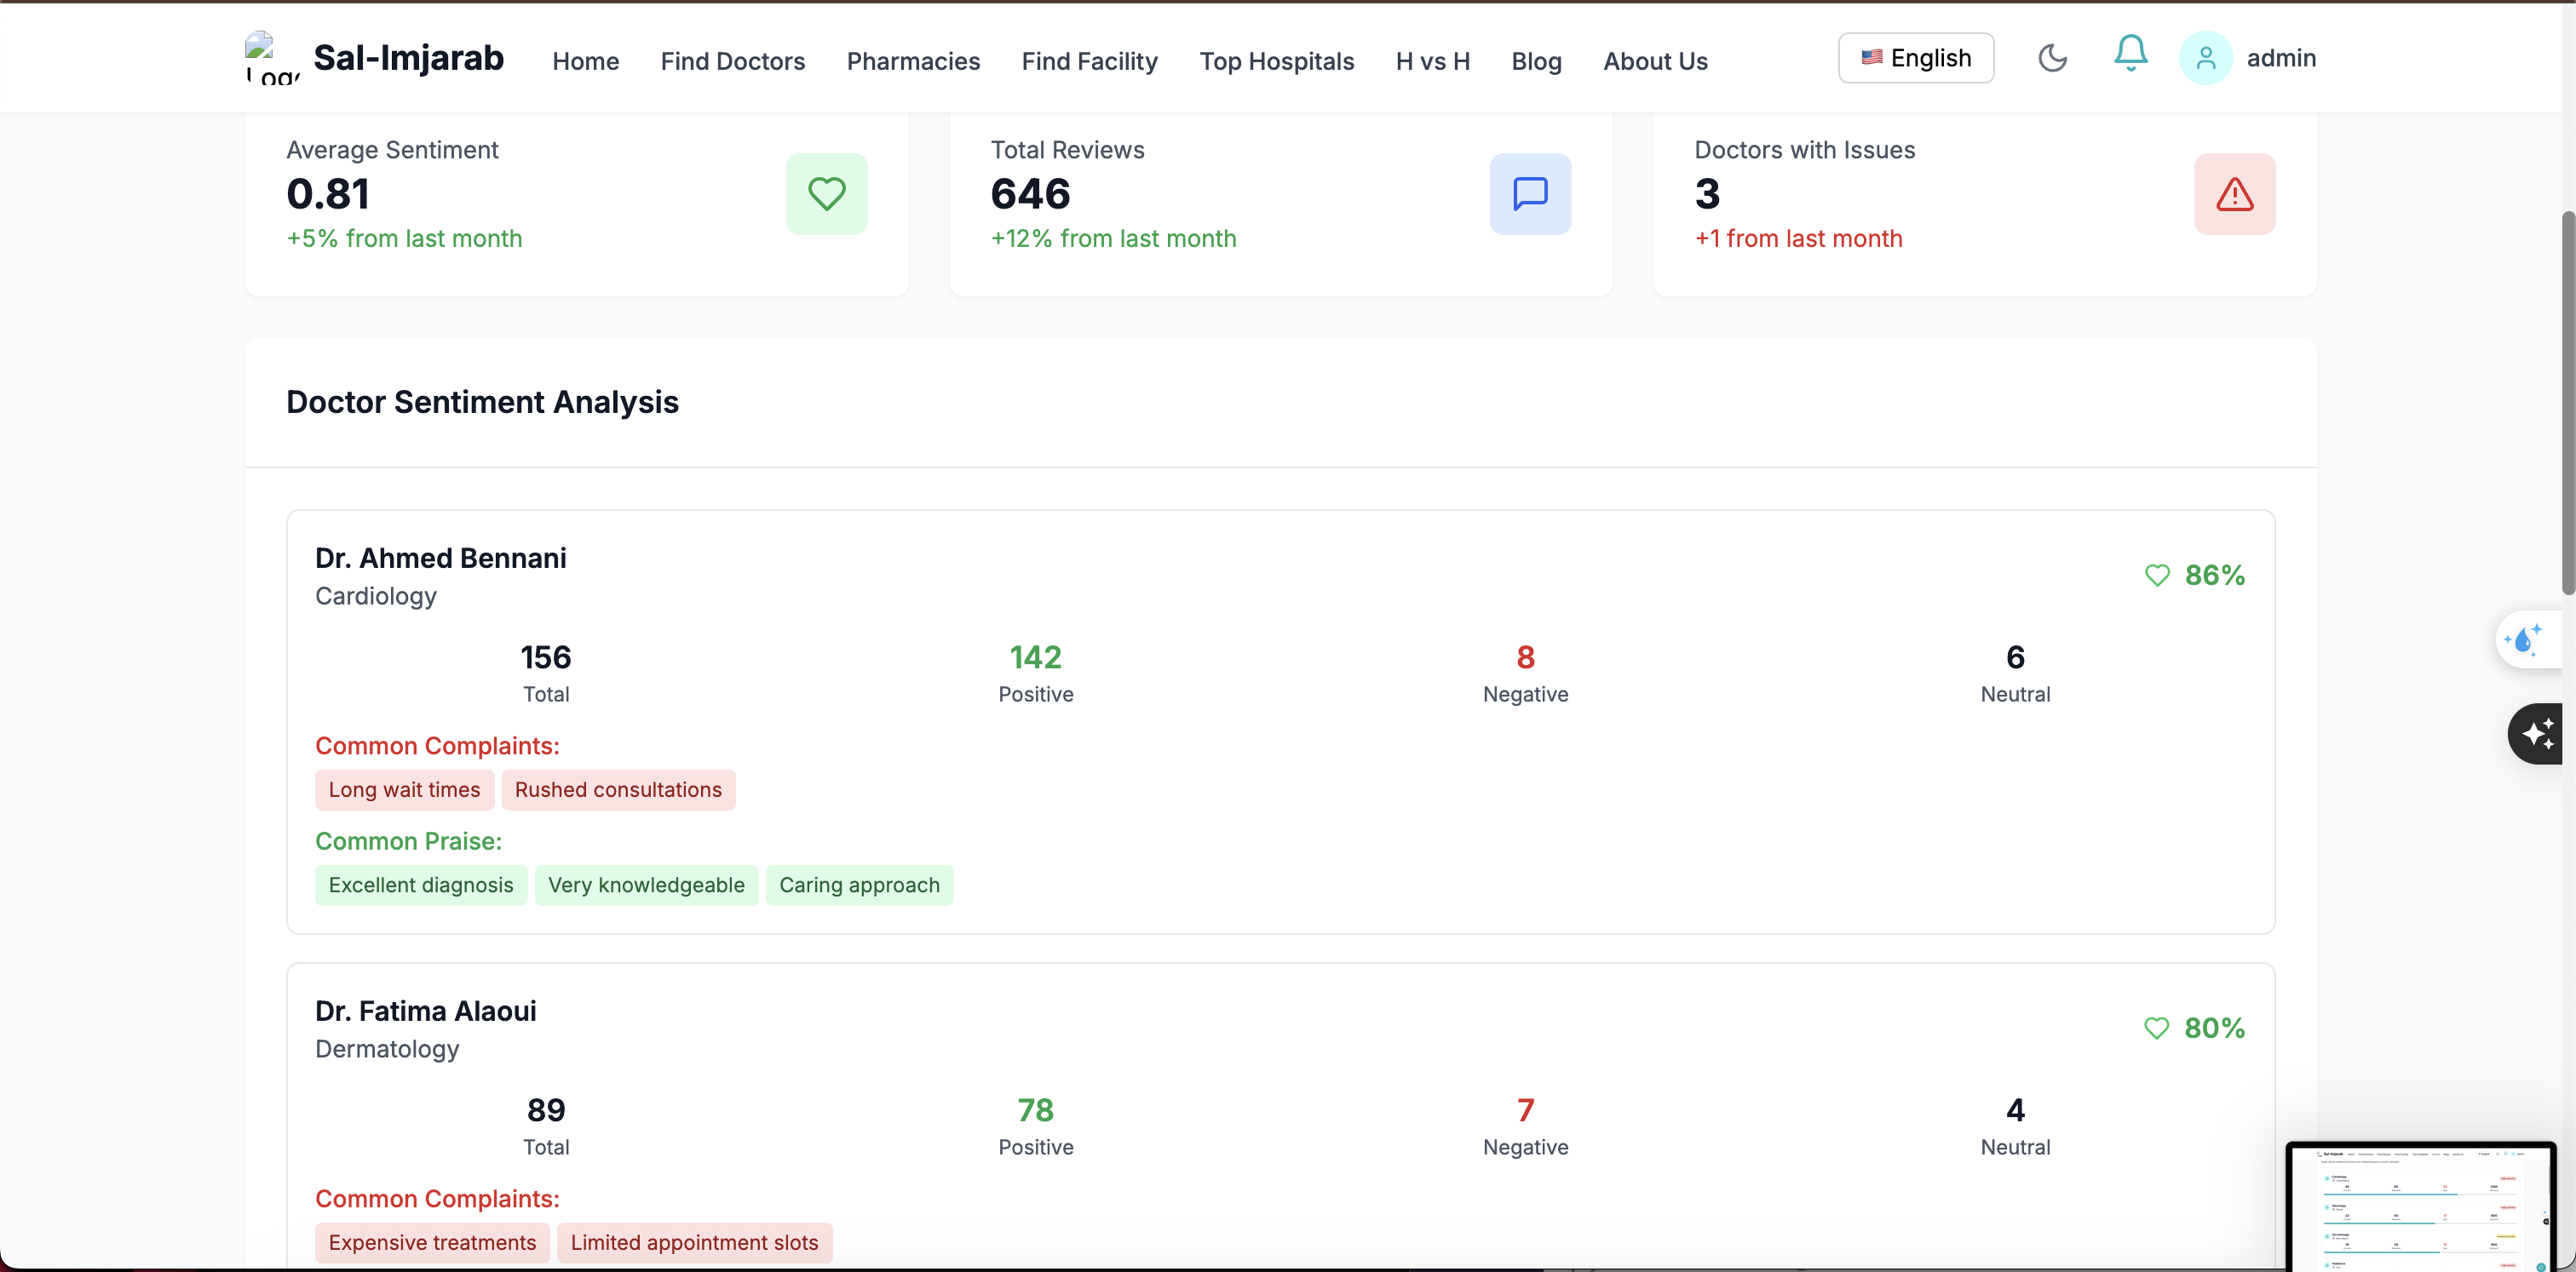Navigate to the Pharmacies page

click(x=912, y=61)
